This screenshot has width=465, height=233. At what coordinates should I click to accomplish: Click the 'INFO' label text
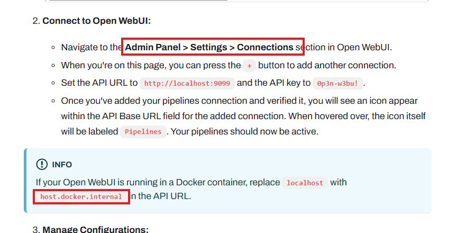point(62,165)
